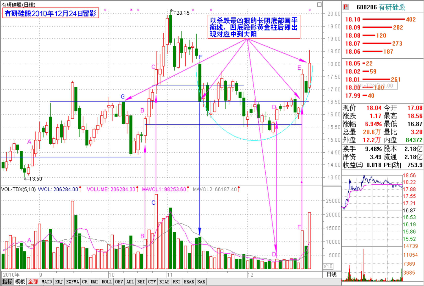Viewport: 424px width, 286px height.
Task: Click the PE(动) value 753.9
Action: tap(415, 165)
